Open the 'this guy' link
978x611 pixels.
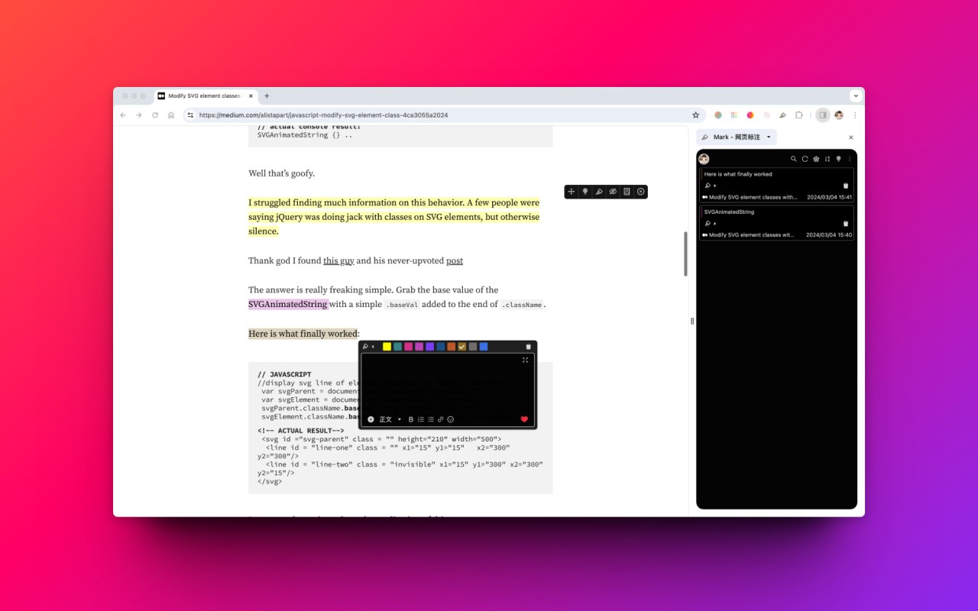(x=338, y=260)
